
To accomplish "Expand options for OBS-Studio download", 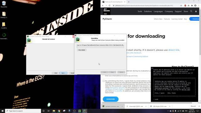I will pos(170,106).
